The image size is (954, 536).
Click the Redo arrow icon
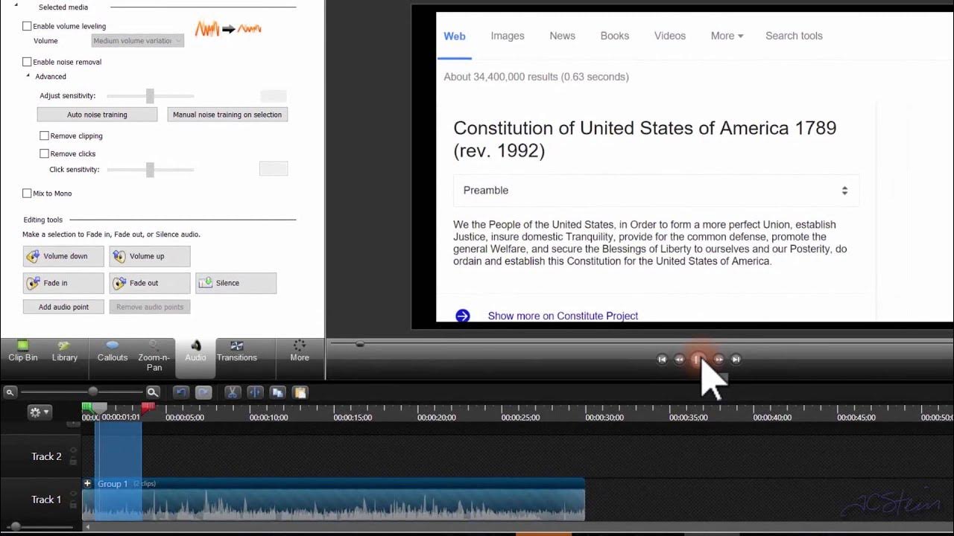203,392
